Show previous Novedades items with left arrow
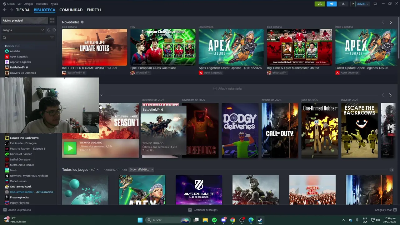 383,22
